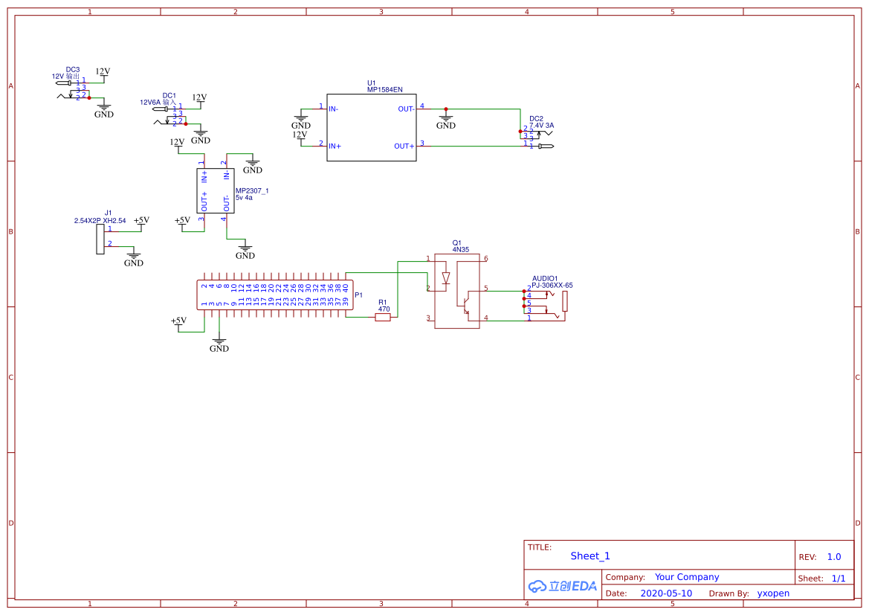Viewport: 869px width, 615px height.
Task: Select the '4N35' value label
Action: point(461,250)
